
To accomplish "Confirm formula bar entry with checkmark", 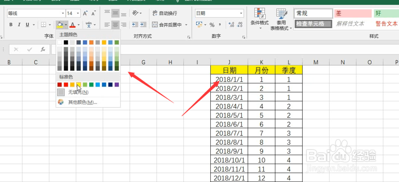I will point(30,49).
